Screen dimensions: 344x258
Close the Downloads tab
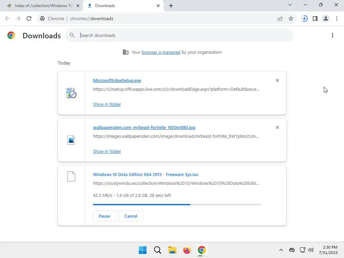point(158,6)
